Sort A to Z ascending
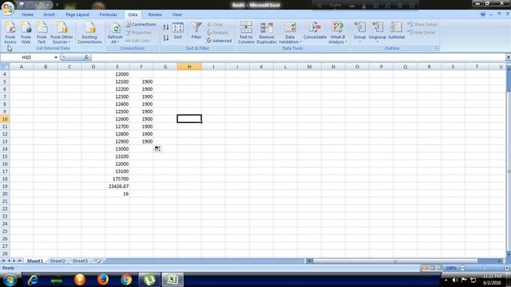The width and height of the screenshot is (511, 287). [x=166, y=27]
